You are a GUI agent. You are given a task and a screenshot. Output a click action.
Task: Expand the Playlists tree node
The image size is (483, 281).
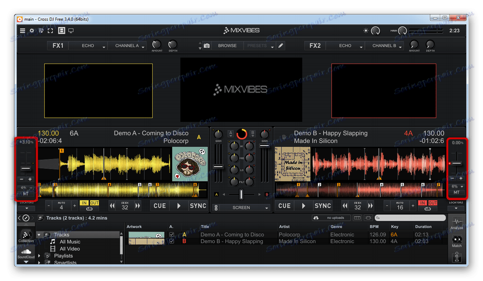[40, 256]
